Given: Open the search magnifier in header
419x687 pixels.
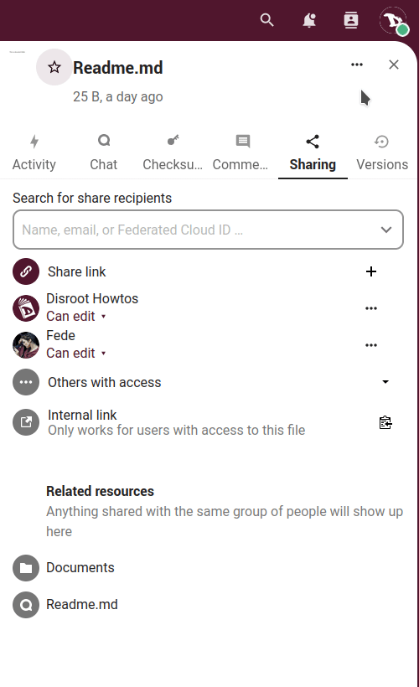Looking at the screenshot, I should pyautogui.click(x=267, y=20).
